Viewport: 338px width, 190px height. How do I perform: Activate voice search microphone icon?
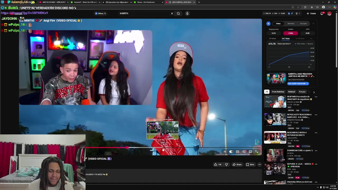pos(187,13)
